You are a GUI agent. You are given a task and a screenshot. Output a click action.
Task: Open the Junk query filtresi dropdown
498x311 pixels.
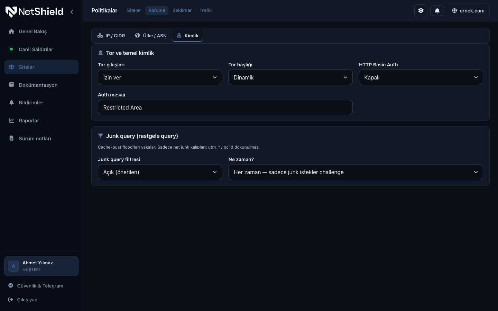[x=160, y=172]
